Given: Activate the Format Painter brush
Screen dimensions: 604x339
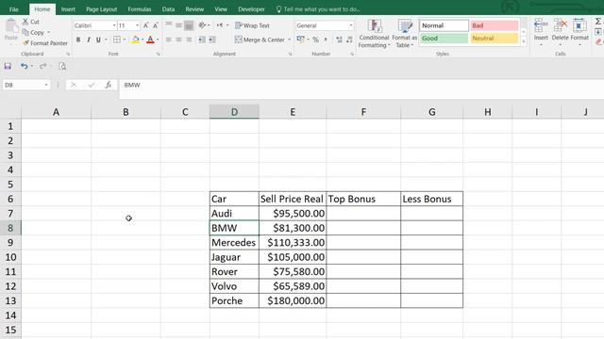Looking at the screenshot, I should [x=25, y=43].
